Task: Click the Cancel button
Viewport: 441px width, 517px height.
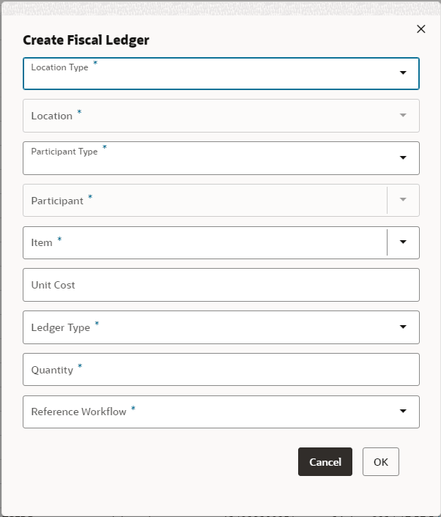Action: pos(325,462)
